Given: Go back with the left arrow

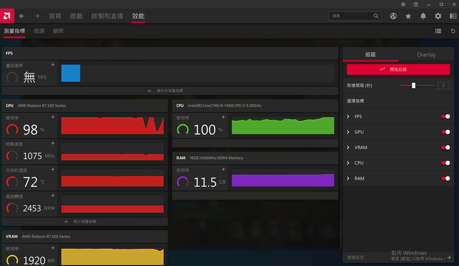Looking at the screenshot, I should click(x=22, y=16).
